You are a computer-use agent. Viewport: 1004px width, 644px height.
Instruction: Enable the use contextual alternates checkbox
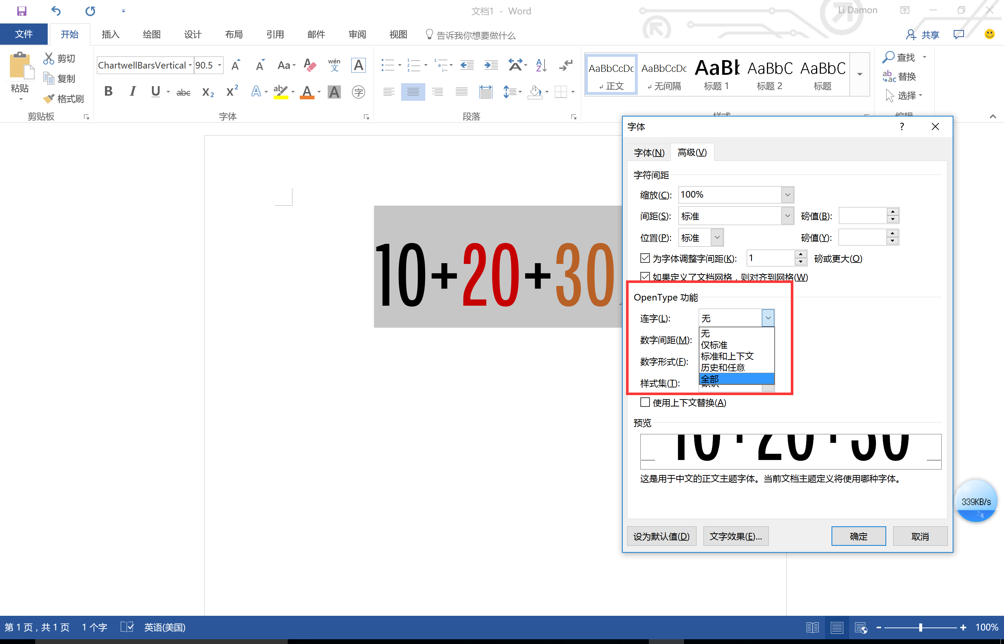click(645, 402)
